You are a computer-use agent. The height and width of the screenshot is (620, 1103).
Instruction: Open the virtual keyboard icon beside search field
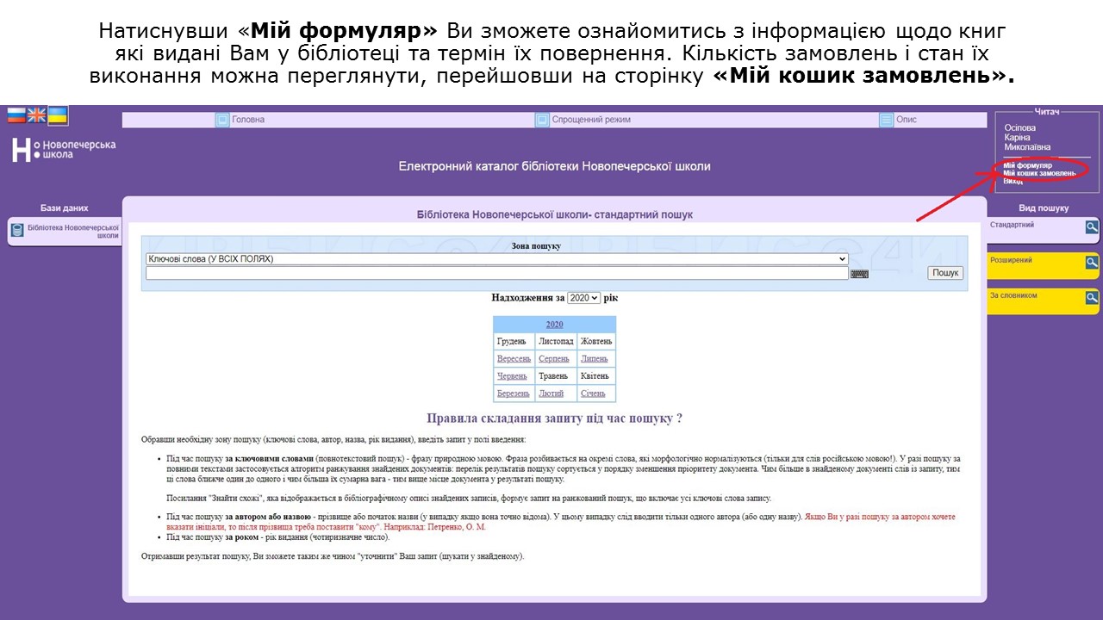tap(859, 274)
